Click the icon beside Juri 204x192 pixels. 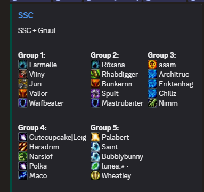coord(23,84)
